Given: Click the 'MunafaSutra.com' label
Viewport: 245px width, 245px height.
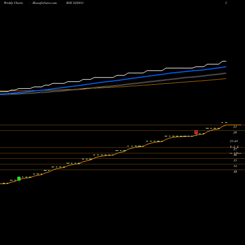Looking at the screenshot, I should click(x=45, y=3).
